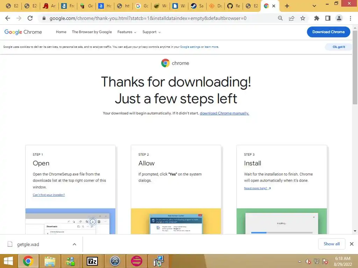Viewport: 358px width, 268px height.
Task: Open the profile avatar icon
Action: (339, 18)
